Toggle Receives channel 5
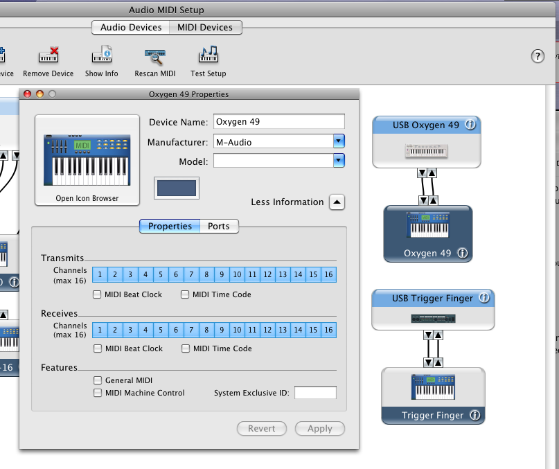 click(x=161, y=330)
